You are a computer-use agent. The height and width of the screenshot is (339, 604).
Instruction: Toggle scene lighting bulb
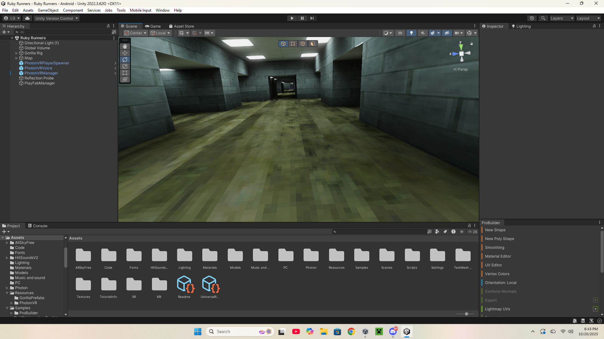pyautogui.click(x=411, y=33)
